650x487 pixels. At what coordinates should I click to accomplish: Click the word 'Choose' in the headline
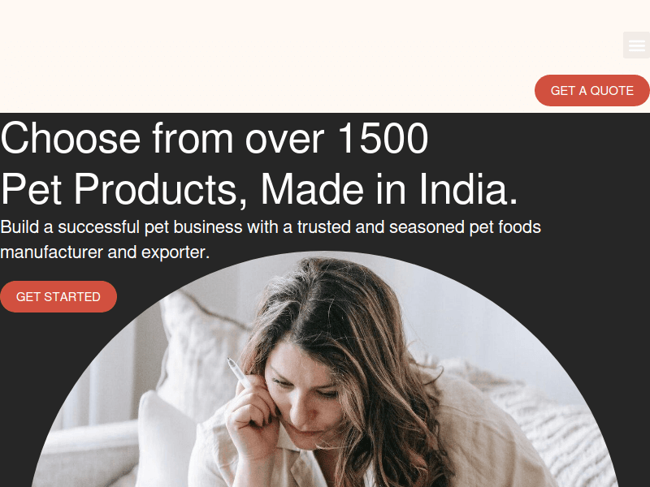coord(71,138)
